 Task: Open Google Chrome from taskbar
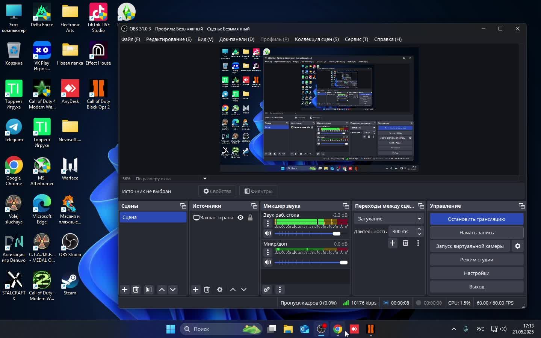[337, 329]
